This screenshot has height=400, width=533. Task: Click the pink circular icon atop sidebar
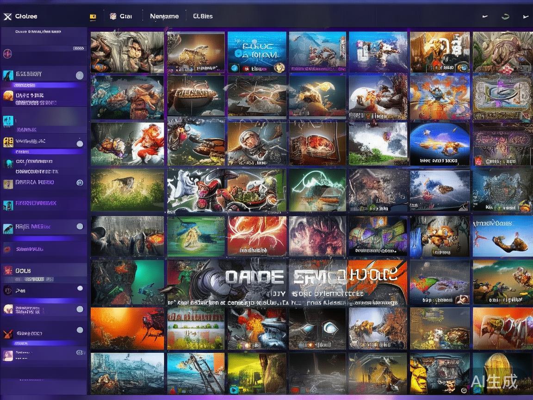pos(7,54)
